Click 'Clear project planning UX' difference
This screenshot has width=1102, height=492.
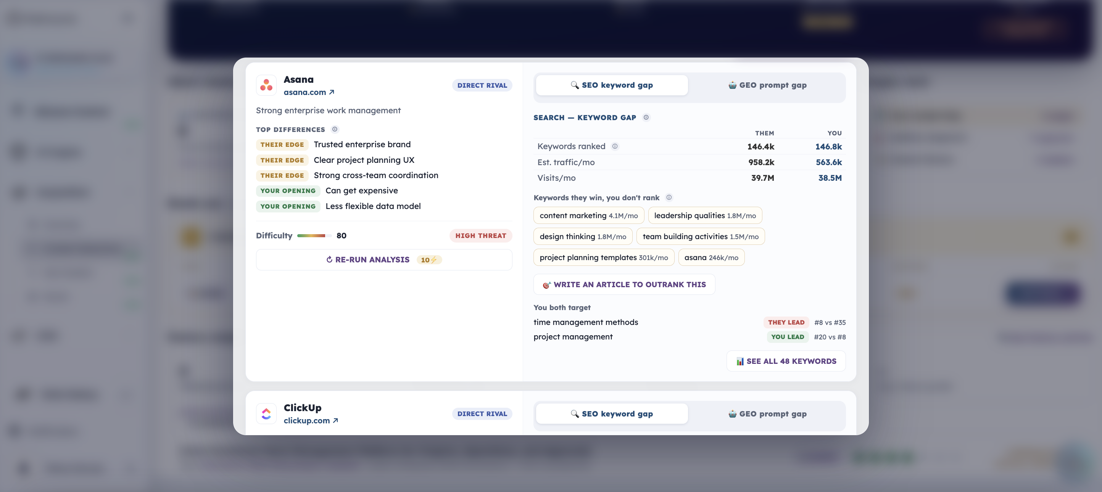364,159
